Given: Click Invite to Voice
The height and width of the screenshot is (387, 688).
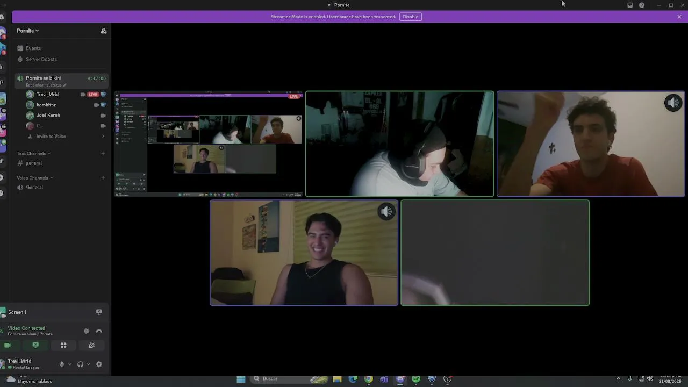Looking at the screenshot, I should tap(66, 137).
